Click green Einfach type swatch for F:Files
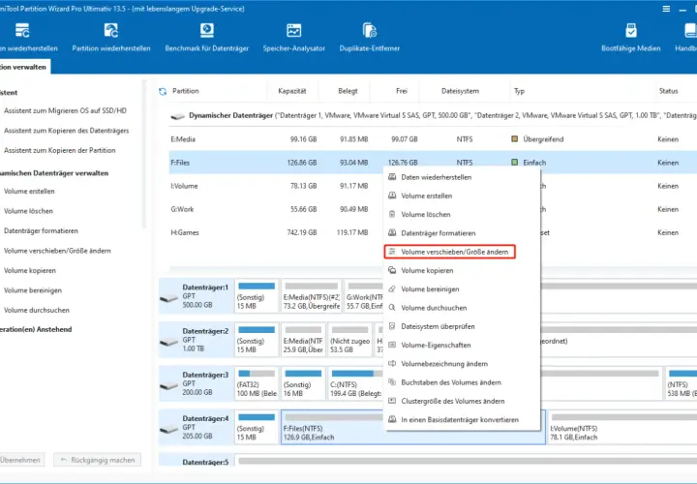697x484 pixels. (x=514, y=163)
